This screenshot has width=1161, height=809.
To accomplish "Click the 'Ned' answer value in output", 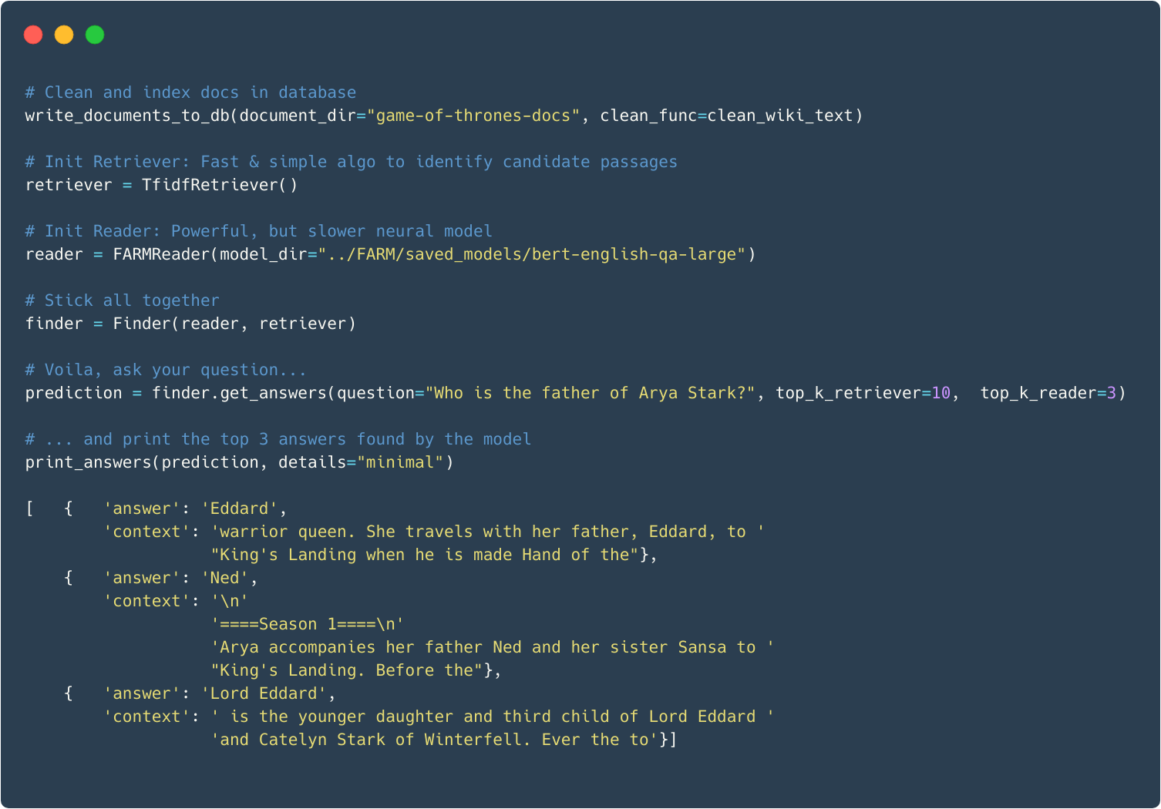I will click(224, 578).
